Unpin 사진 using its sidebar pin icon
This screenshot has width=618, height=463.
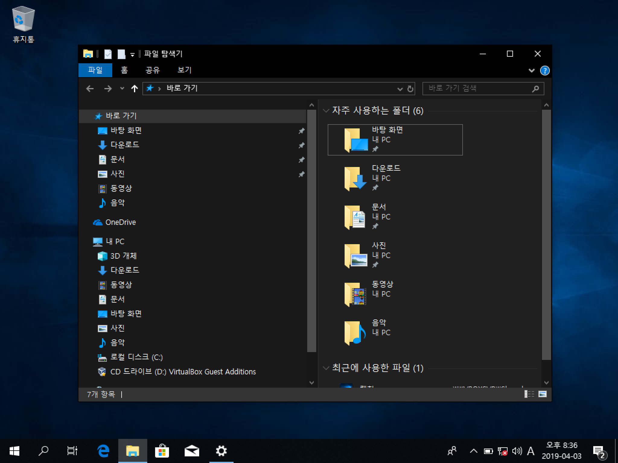pos(301,174)
